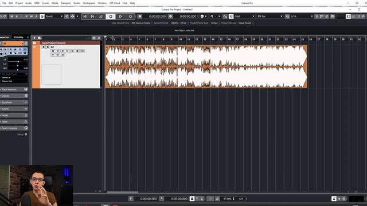The image size is (367, 206).
Task: Expand the Inserts inspector section
Action: click(x=14, y=109)
